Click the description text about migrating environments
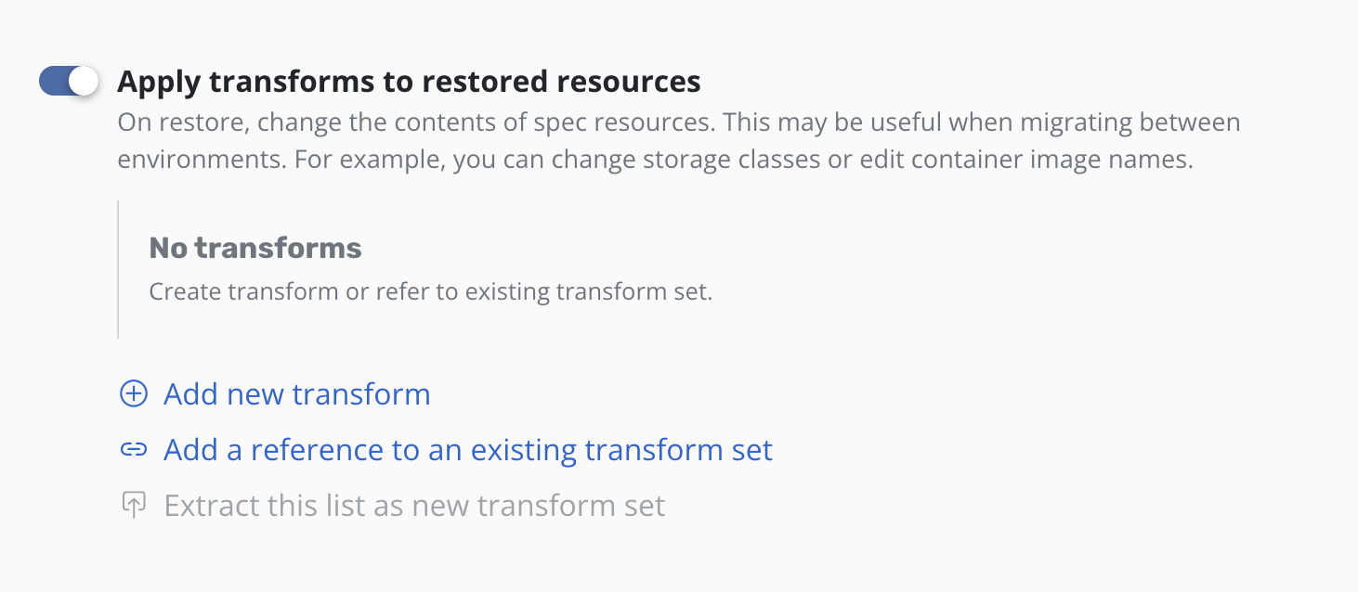The width and height of the screenshot is (1358, 592). click(x=677, y=139)
